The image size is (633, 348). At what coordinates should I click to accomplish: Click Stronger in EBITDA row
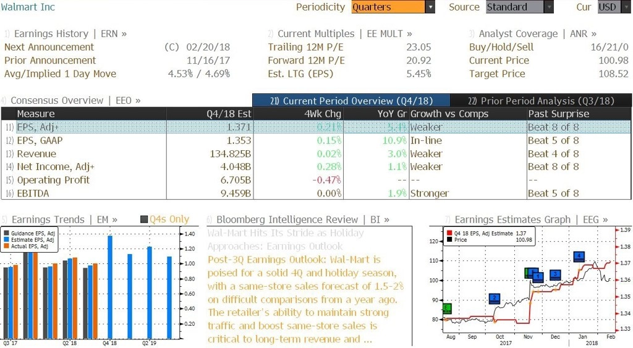pos(429,193)
